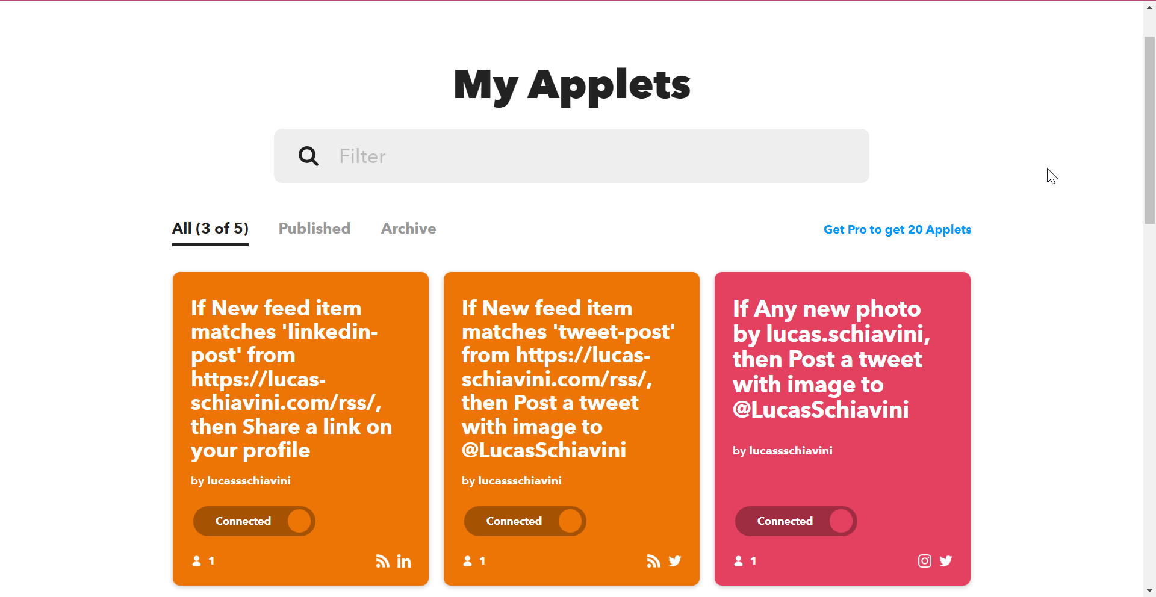The height and width of the screenshot is (597, 1156).
Task: Select the All (3 of 5) tab
Action: [210, 229]
